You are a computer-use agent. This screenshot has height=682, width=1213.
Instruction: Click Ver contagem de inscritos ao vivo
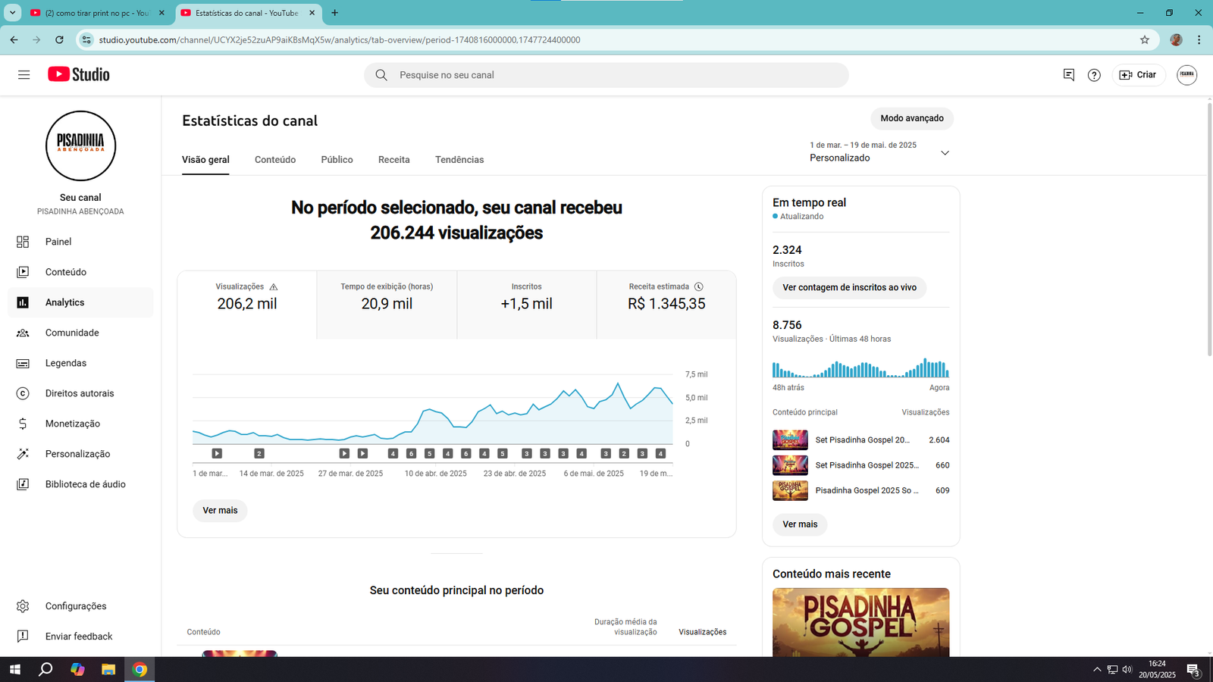(849, 288)
